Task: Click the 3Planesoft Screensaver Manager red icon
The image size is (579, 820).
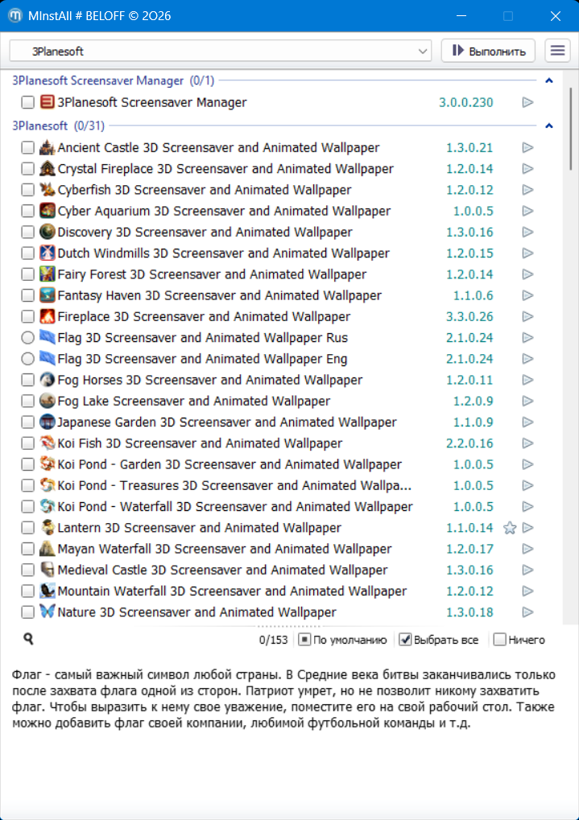Action: (x=48, y=102)
